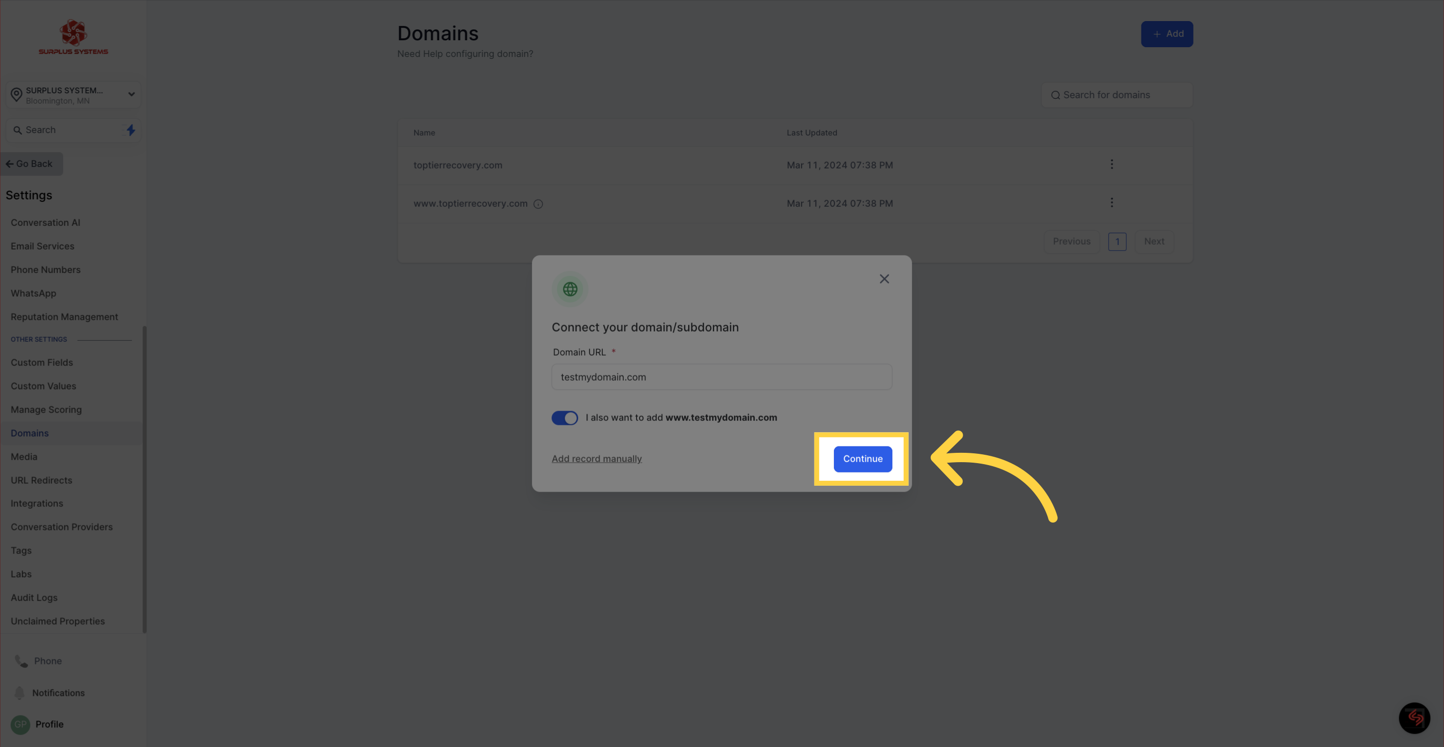Open Unclaimed Properties settings
The height and width of the screenshot is (747, 1444).
57,621
